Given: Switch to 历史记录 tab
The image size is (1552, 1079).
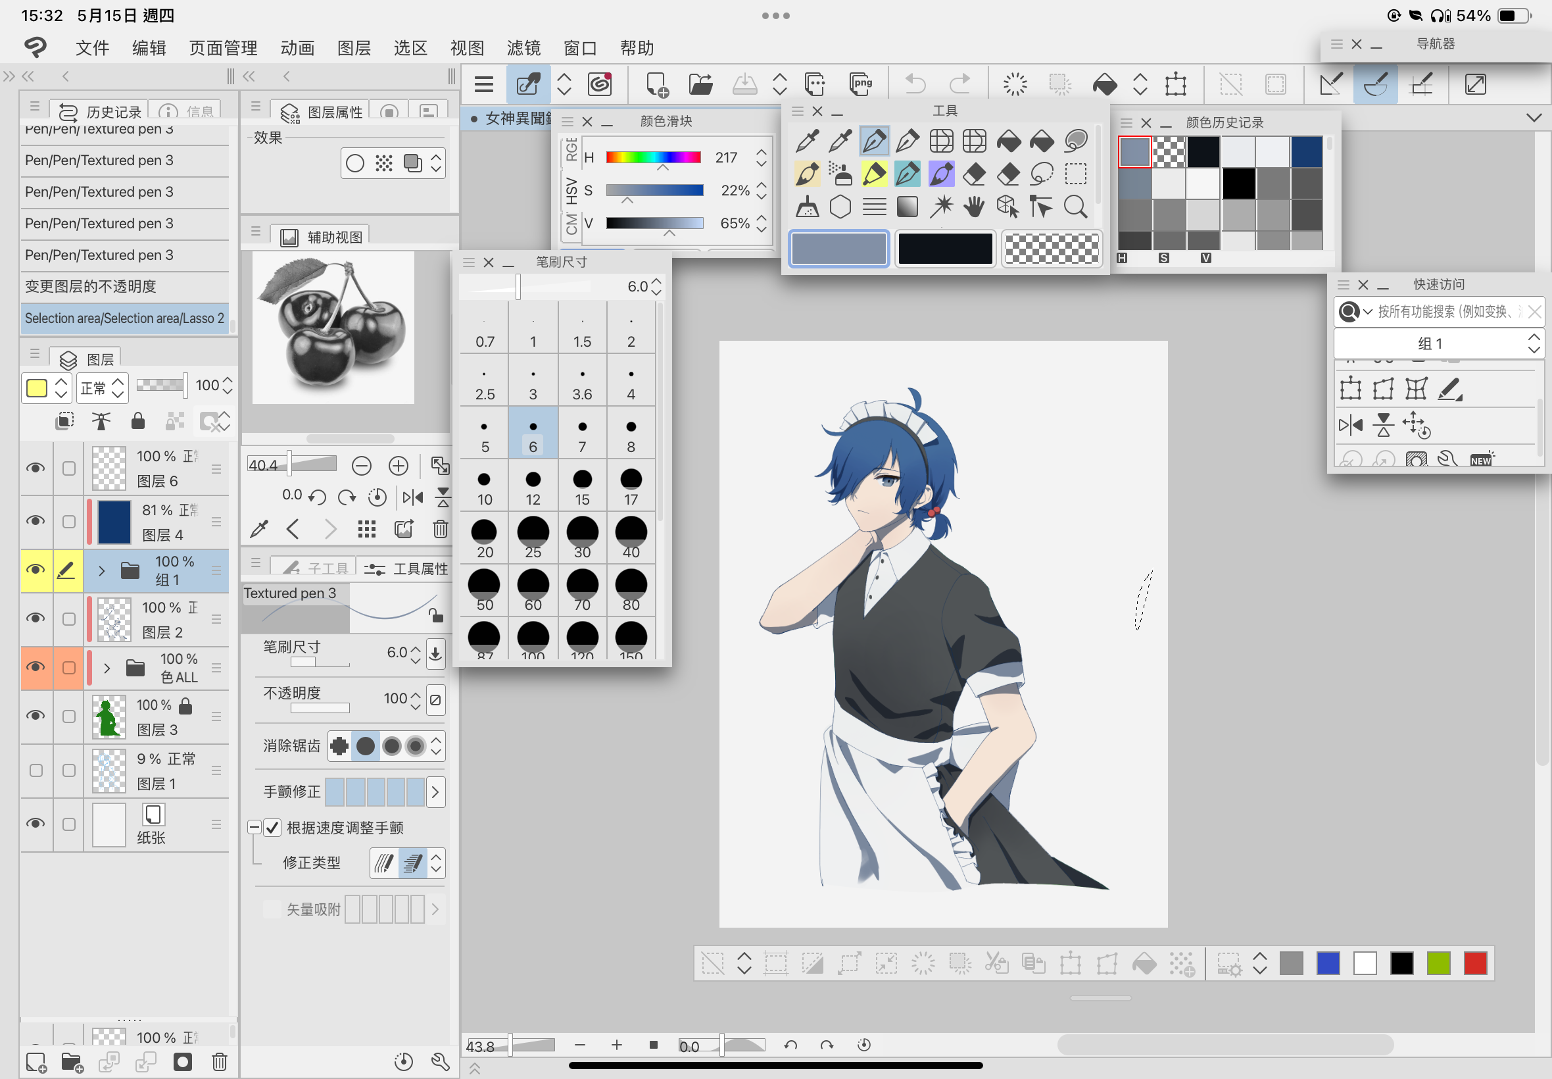Looking at the screenshot, I should 100,111.
